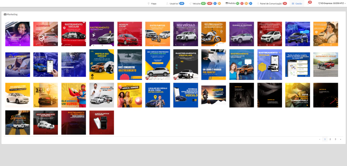Open the 'Evite Furtos' orange thumbnail
Image resolution: width=347 pixels, height=166 pixels.
tap(158, 34)
